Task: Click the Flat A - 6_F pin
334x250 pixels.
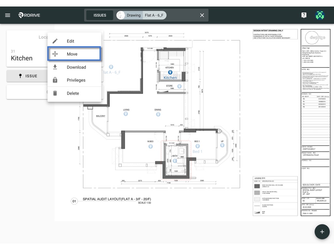Action: (x=111, y=67)
